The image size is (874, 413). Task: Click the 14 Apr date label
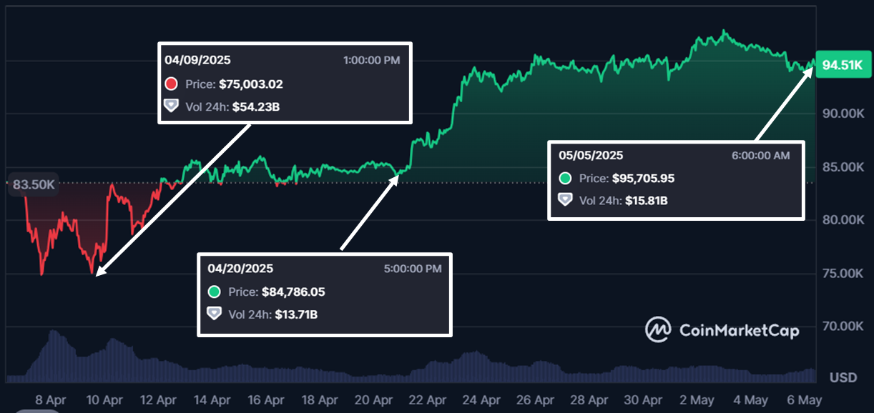click(211, 399)
